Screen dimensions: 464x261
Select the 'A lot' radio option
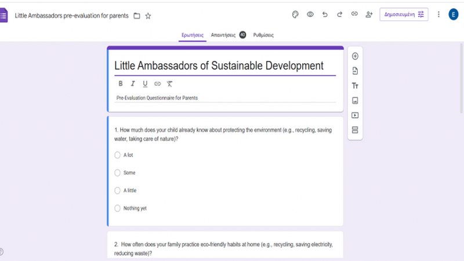(118, 155)
